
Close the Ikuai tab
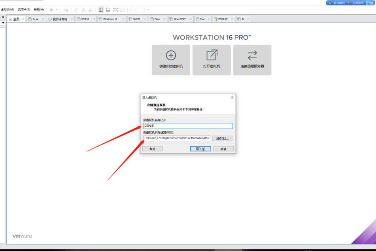(43, 19)
